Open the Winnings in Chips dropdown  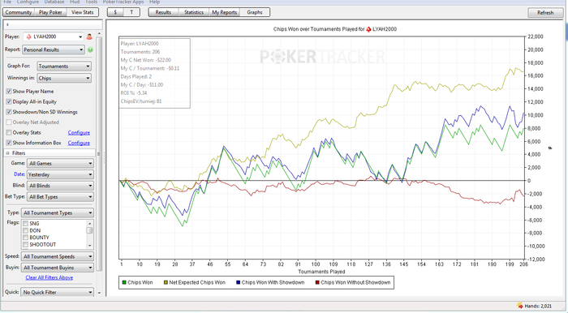coord(64,78)
